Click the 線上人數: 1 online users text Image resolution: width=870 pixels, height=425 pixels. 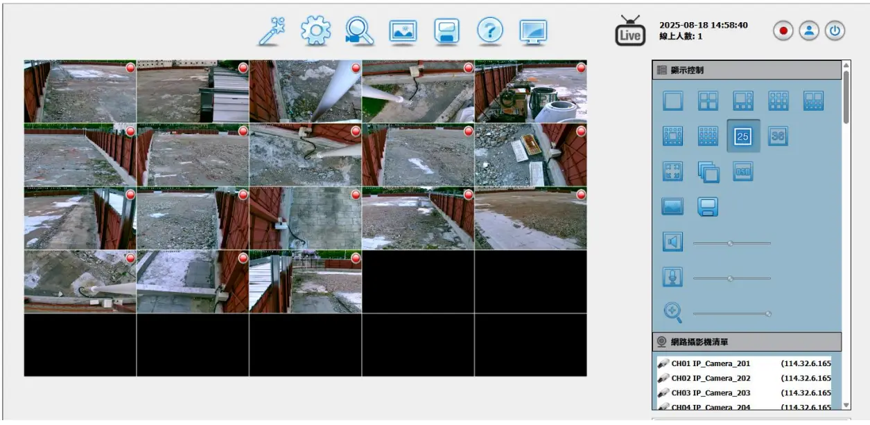click(681, 37)
